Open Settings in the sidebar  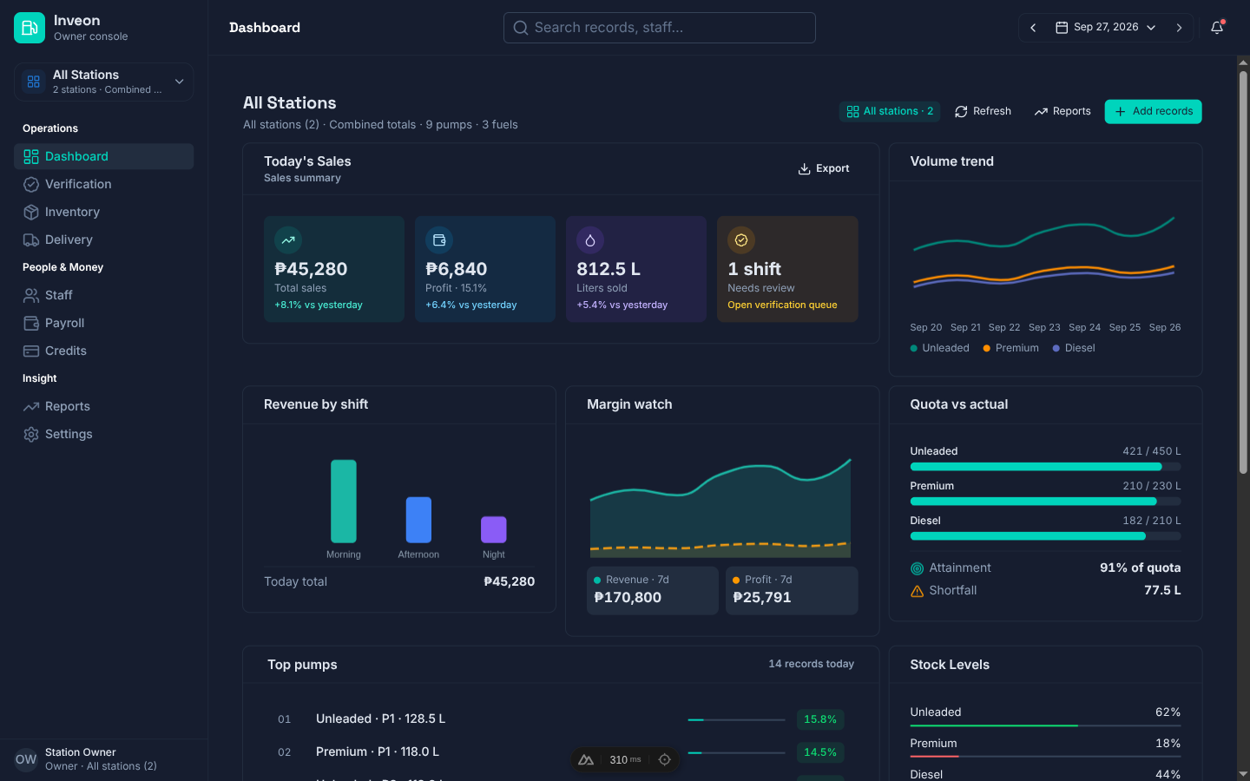tap(103, 434)
